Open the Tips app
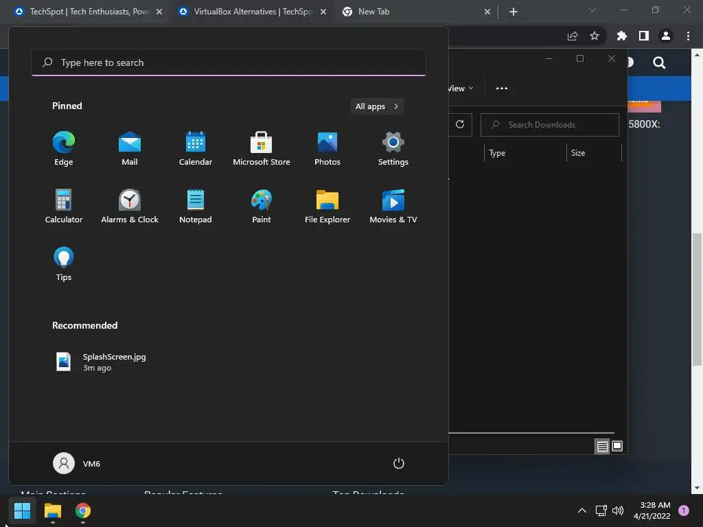The image size is (703, 527). [x=64, y=264]
